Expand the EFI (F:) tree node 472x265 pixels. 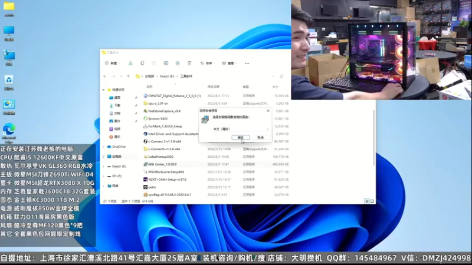click(104, 176)
